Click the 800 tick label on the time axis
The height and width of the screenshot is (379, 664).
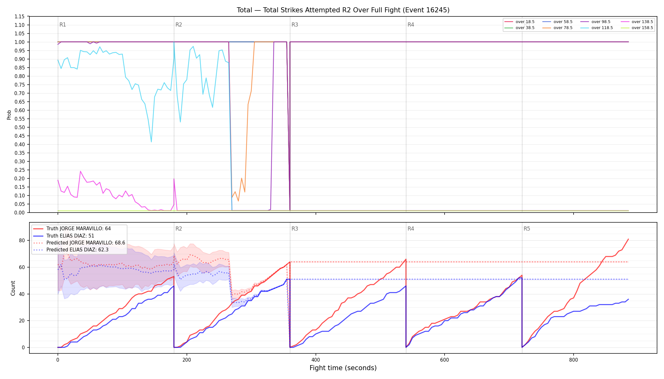pyautogui.click(x=574, y=360)
